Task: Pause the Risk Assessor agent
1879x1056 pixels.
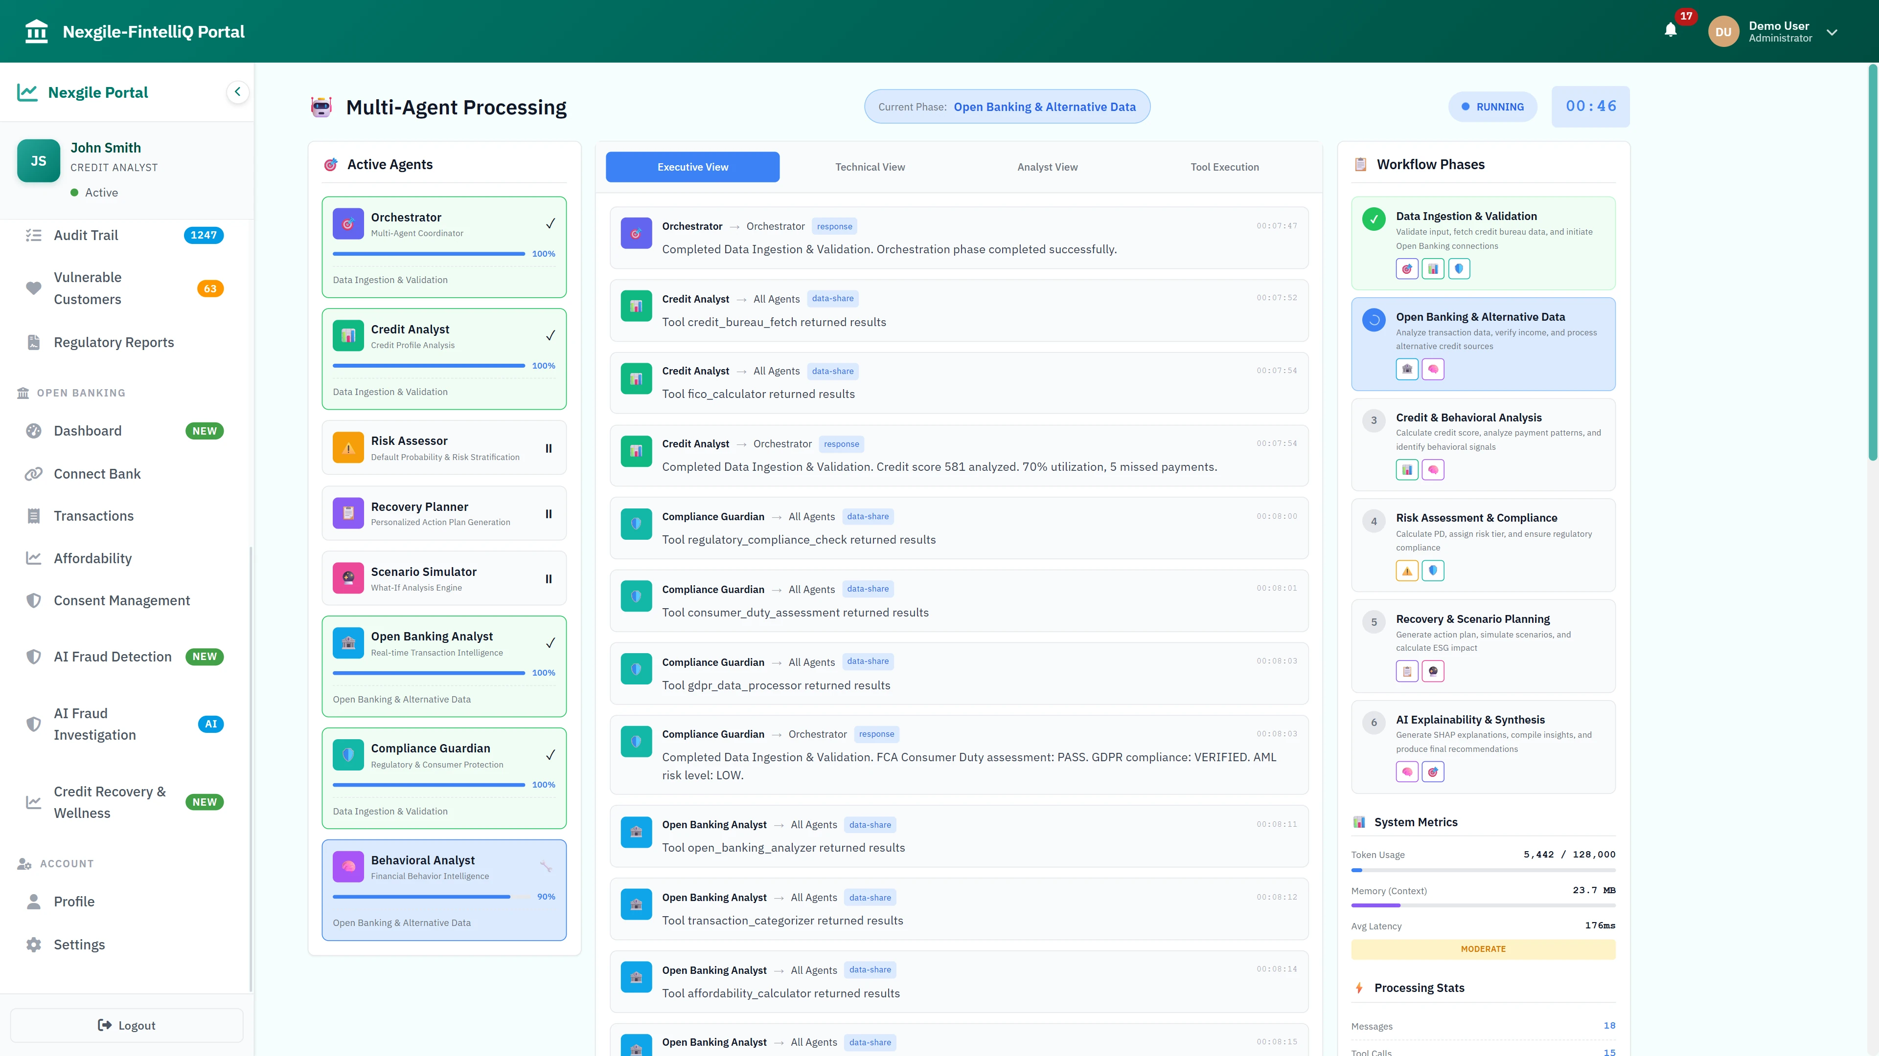Action: [x=549, y=448]
